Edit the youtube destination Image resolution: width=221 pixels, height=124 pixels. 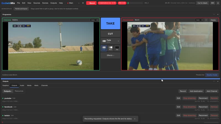click(x=178, y=98)
